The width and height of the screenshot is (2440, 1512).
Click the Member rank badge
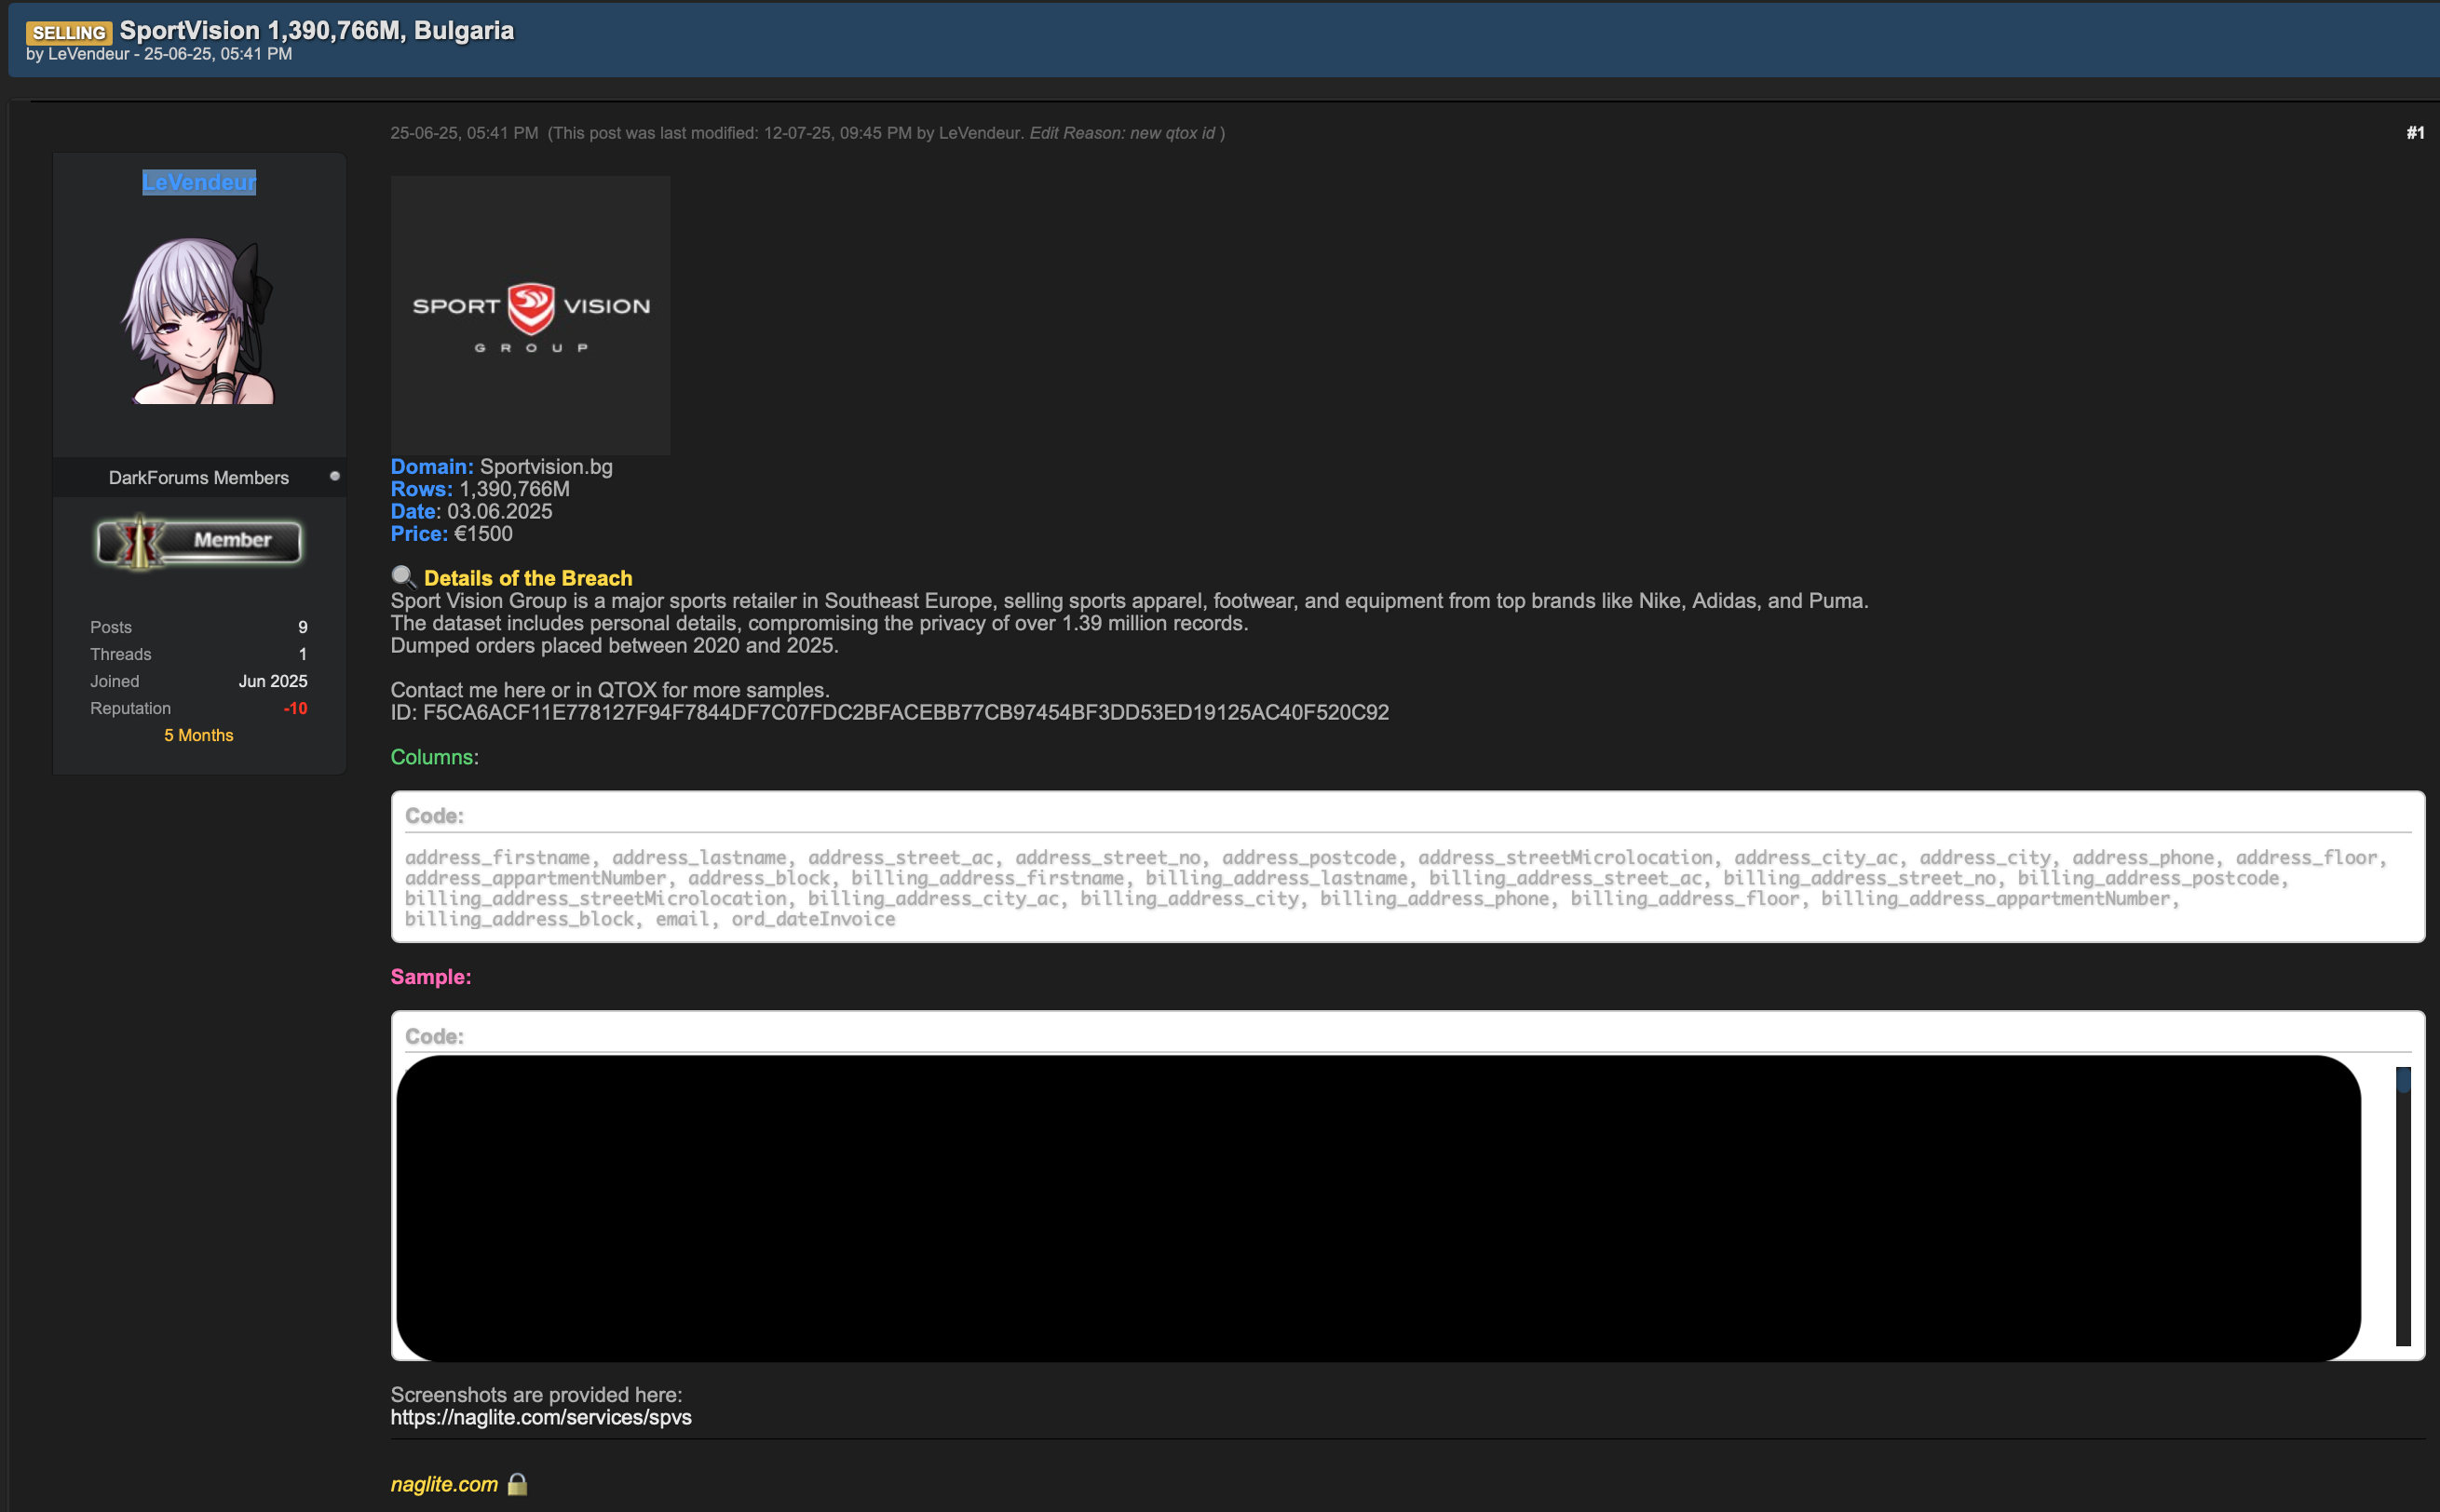click(x=199, y=541)
